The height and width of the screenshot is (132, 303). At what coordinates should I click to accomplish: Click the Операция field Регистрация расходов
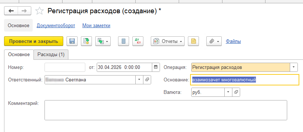pyautogui.click(x=240, y=67)
